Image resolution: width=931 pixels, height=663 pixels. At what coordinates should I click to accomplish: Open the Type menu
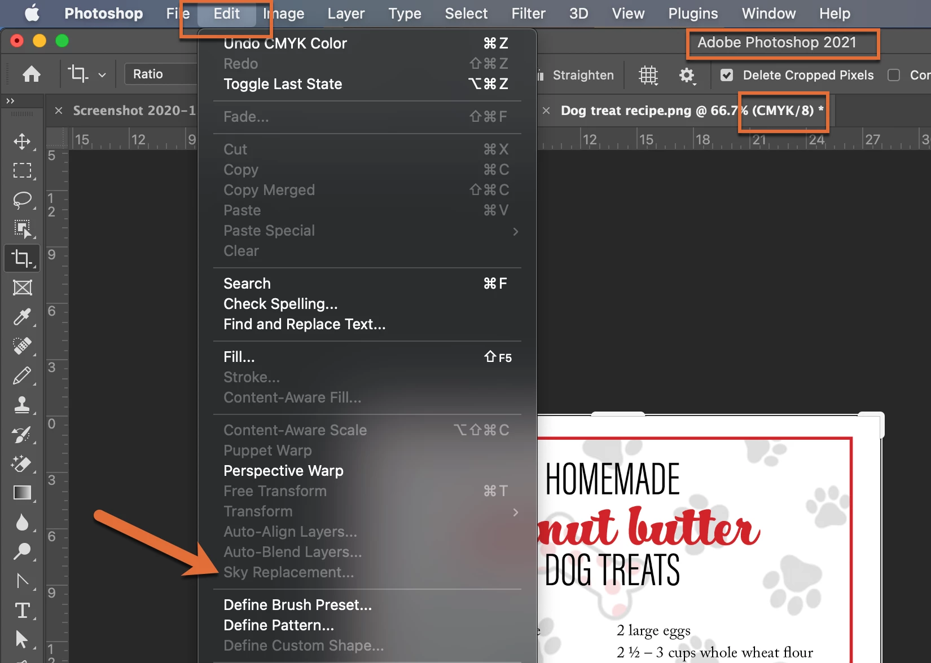click(405, 13)
